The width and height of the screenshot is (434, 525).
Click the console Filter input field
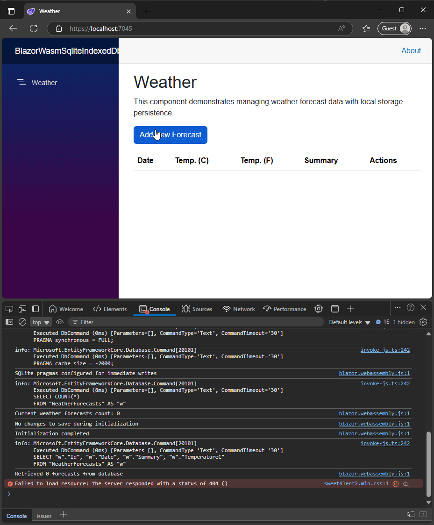[x=196, y=322]
